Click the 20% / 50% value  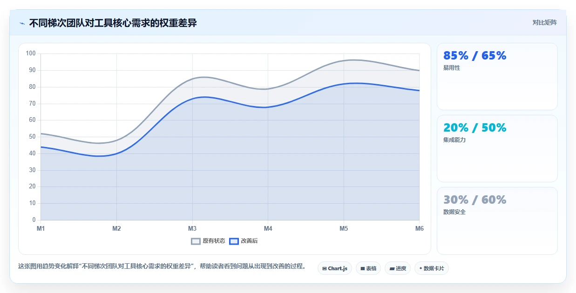(x=474, y=128)
